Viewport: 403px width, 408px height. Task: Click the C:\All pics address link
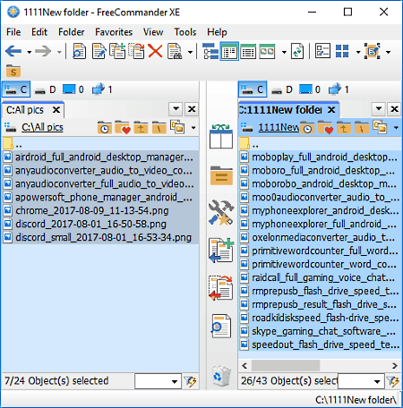(42, 127)
